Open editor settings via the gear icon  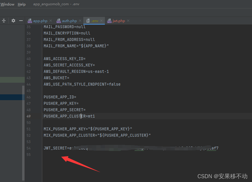click(x=13, y=21)
